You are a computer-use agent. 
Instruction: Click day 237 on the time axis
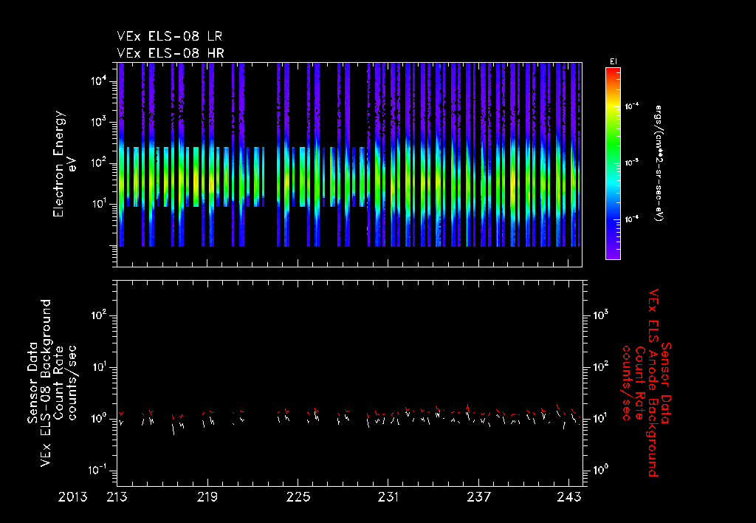tap(478, 497)
